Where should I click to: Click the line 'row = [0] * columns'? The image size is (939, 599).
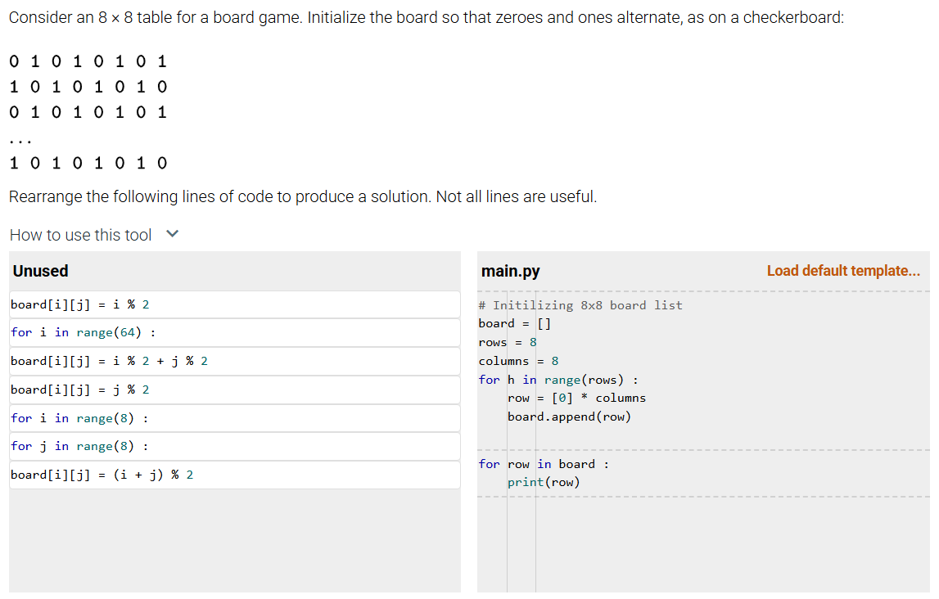tap(576, 399)
